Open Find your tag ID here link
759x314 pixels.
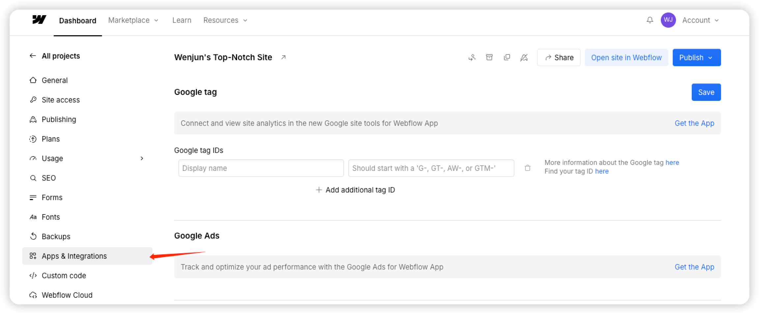(x=602, y=171)
